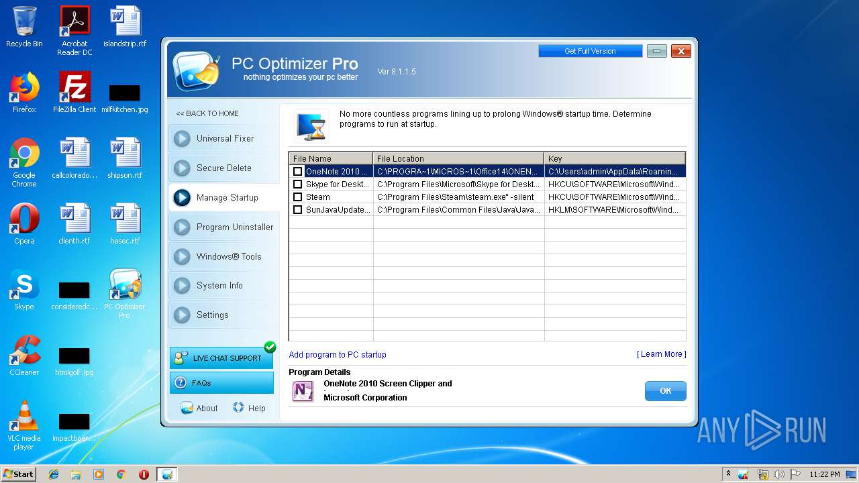Launch CCleaner desktop shortcut

click(24, 356)
